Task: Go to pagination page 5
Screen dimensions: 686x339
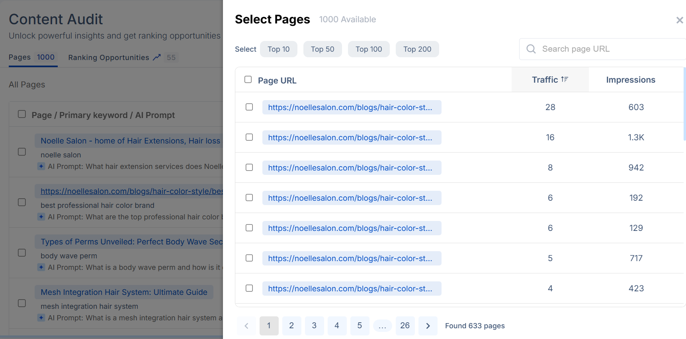Action: tap(360, 326)
